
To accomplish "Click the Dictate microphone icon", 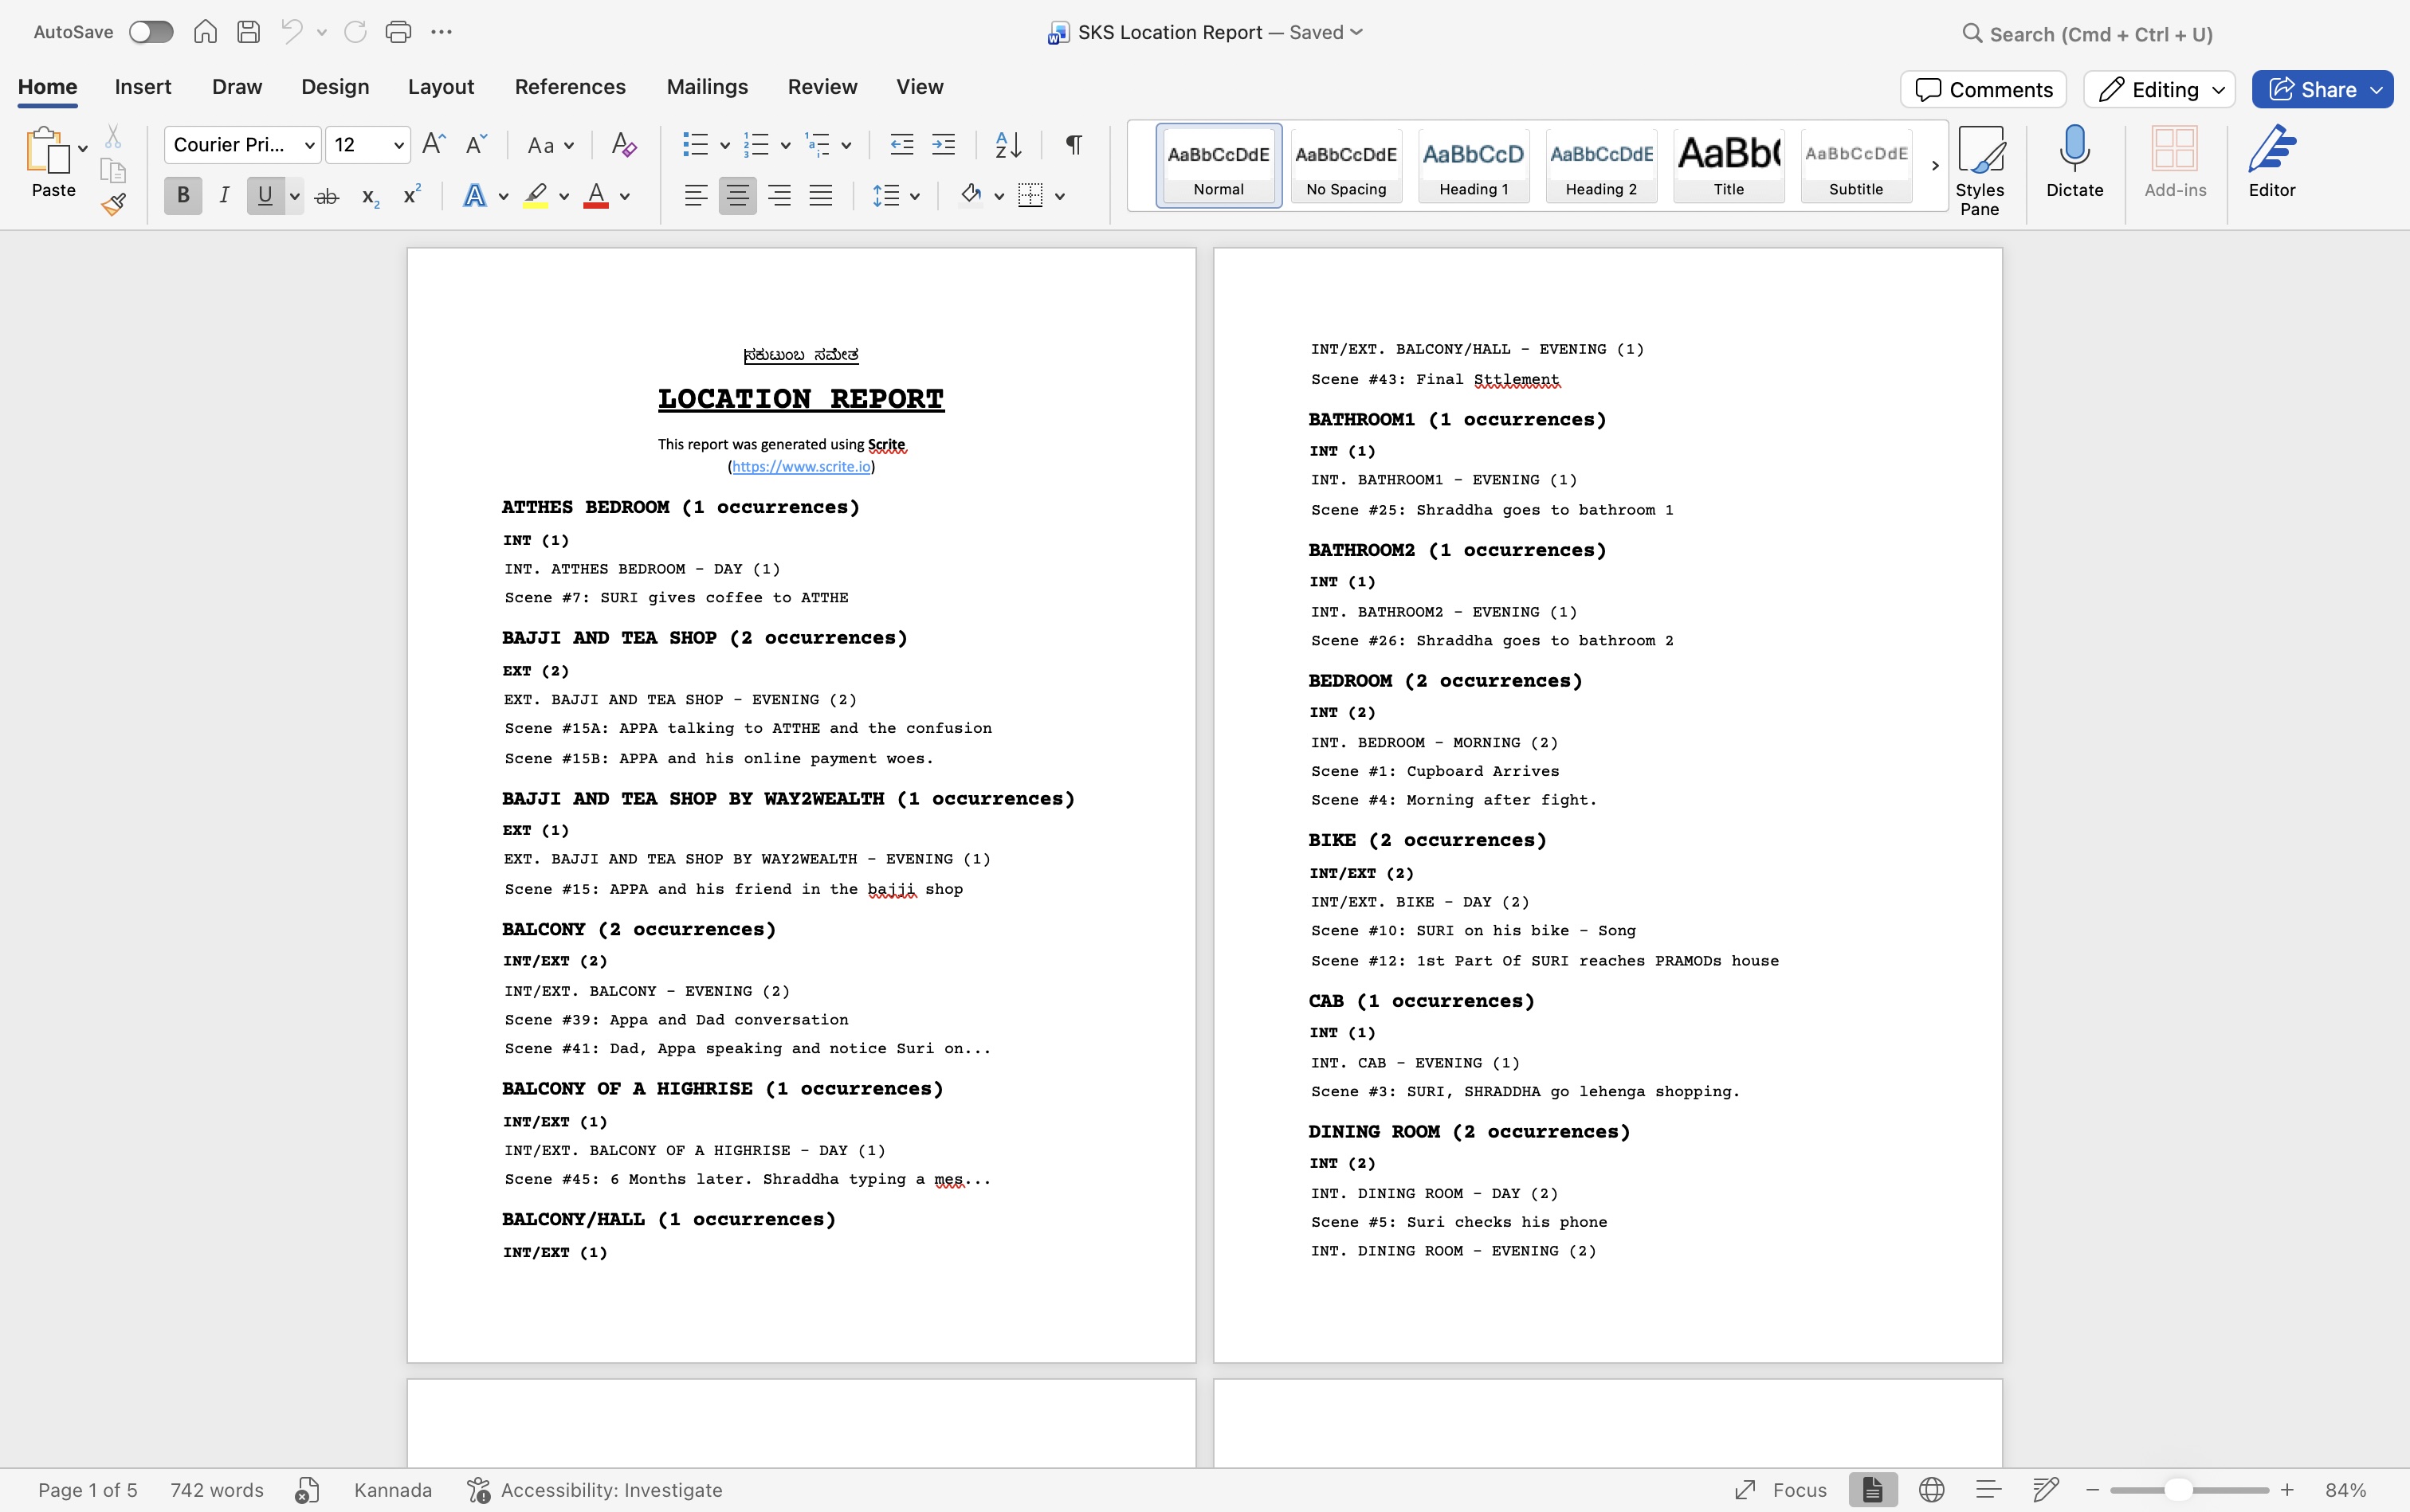I will [x=2074, y=160].
